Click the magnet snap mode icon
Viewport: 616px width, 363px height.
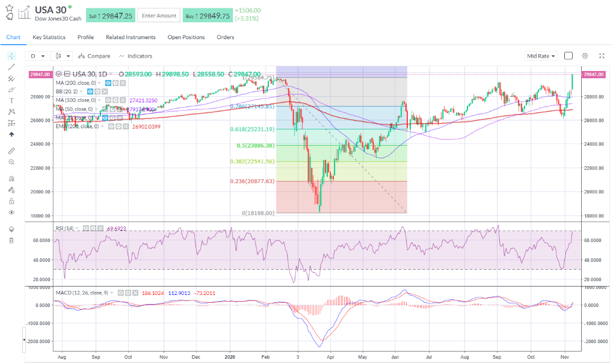pos(11,179)
